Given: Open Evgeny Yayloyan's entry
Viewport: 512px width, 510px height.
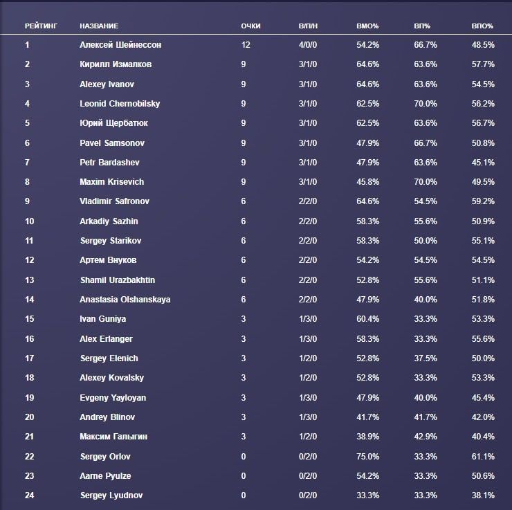Looking at the screenshot, I should [x=113, y=398].
